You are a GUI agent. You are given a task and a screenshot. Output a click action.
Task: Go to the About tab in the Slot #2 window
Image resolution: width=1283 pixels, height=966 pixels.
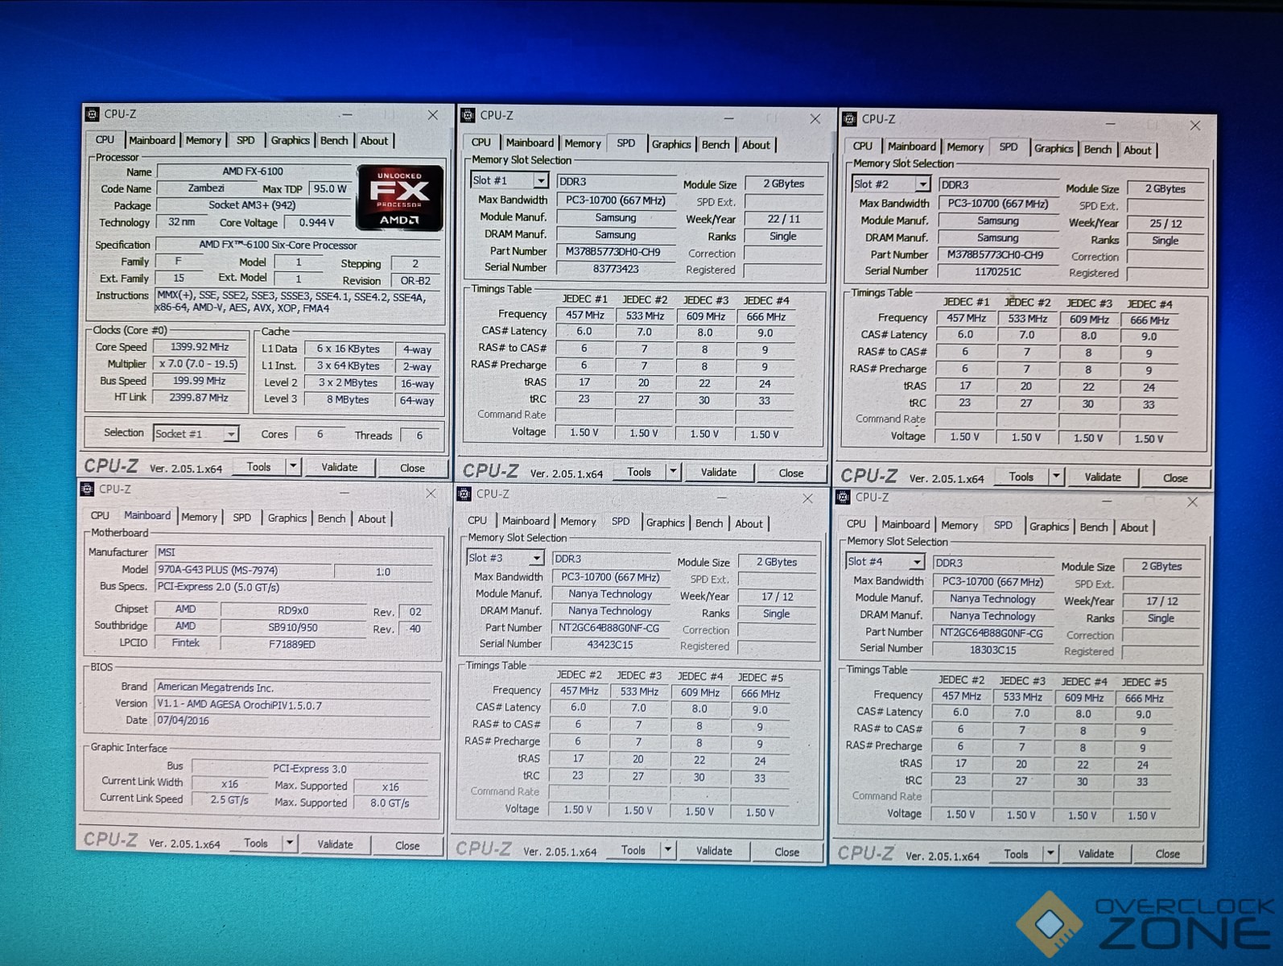[1137, 150]
